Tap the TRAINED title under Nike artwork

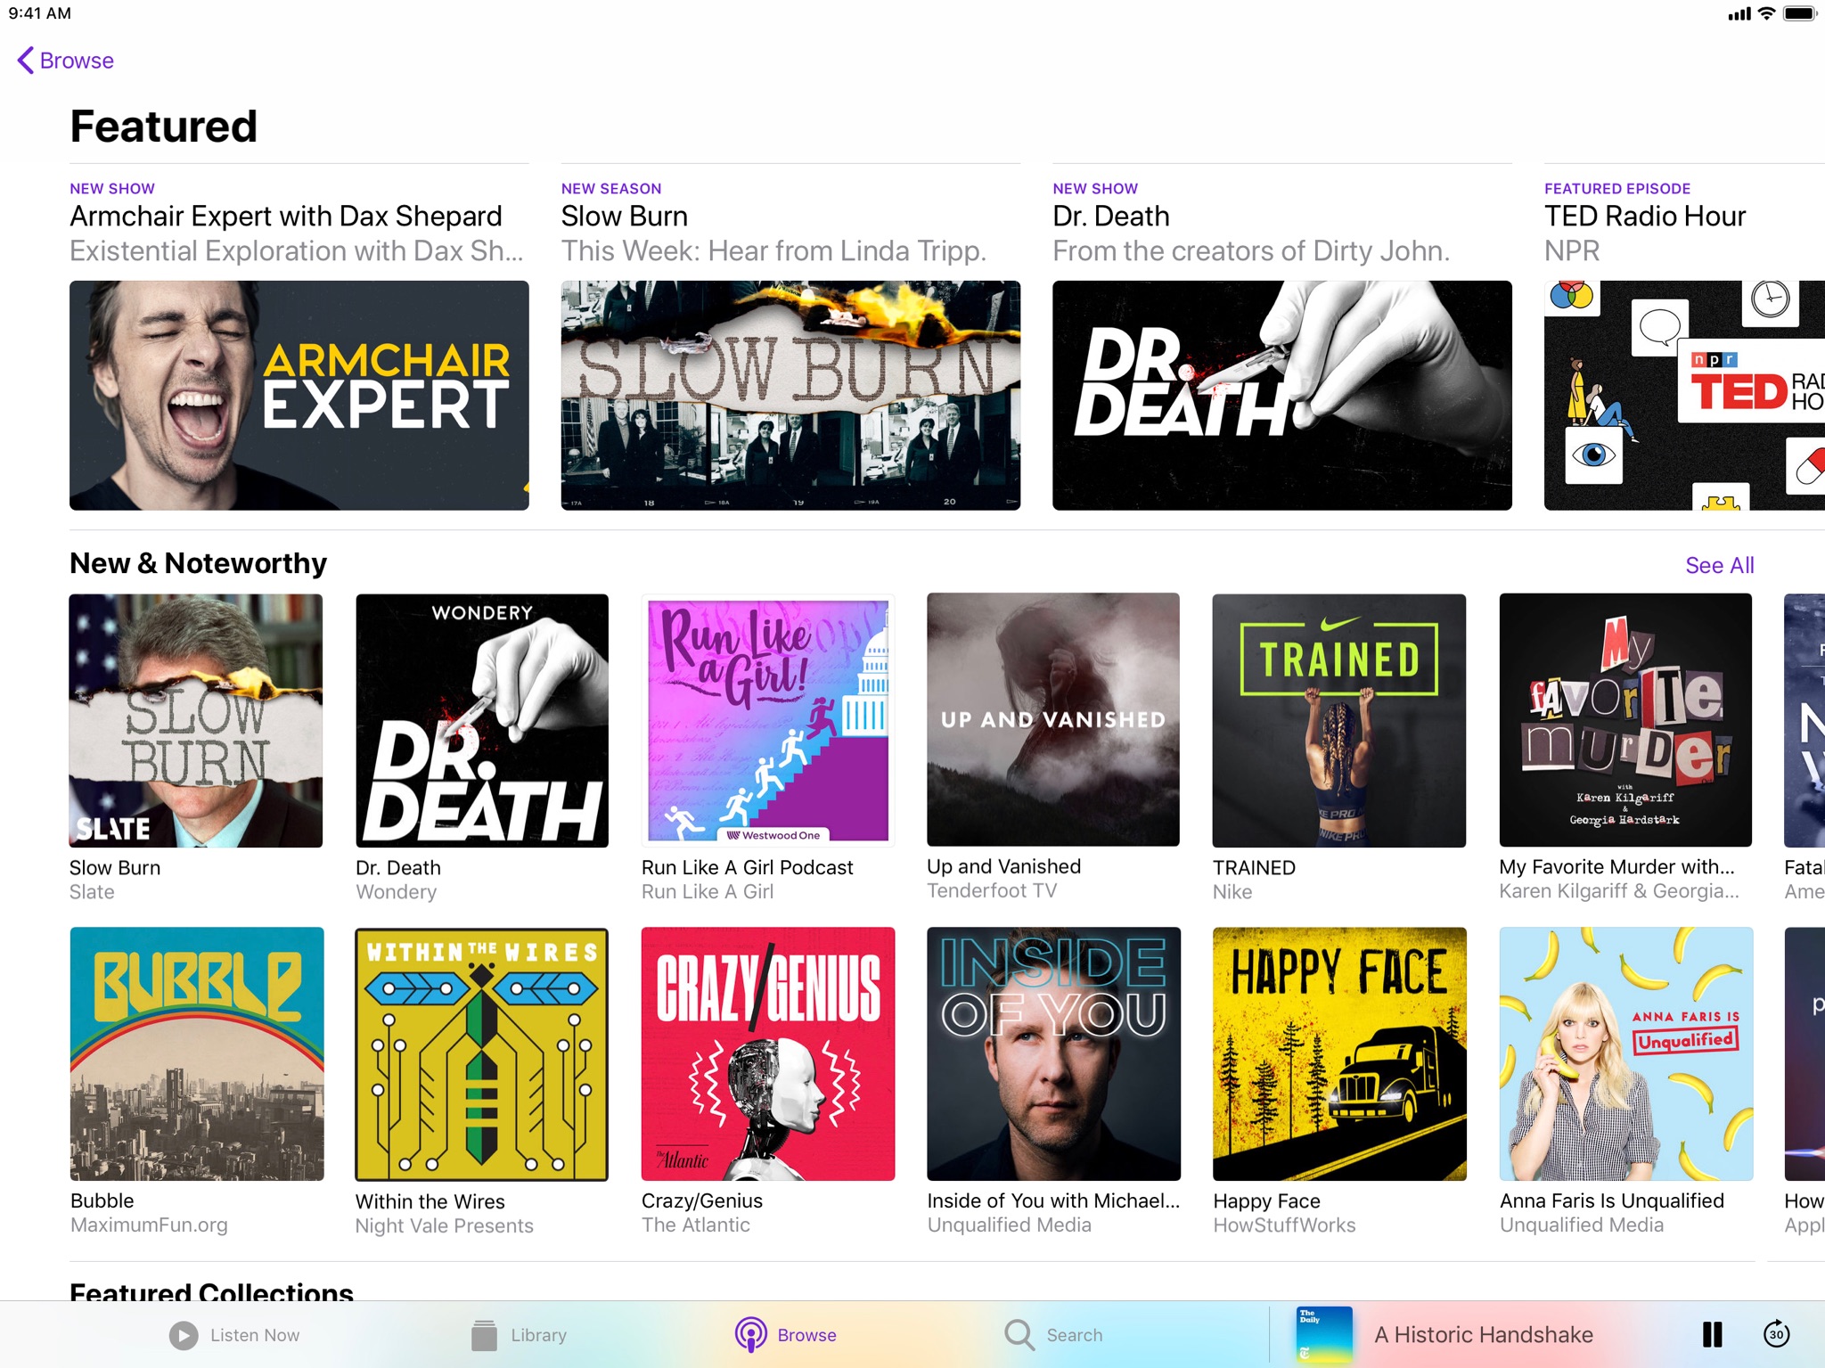pos(1254,867)
